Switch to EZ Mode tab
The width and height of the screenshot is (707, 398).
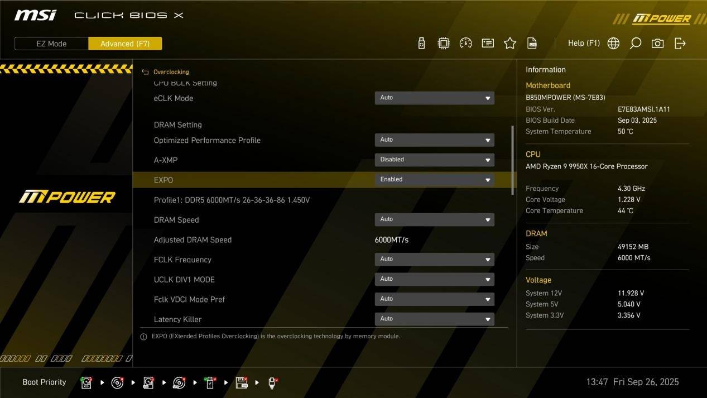tap(51, 44)
